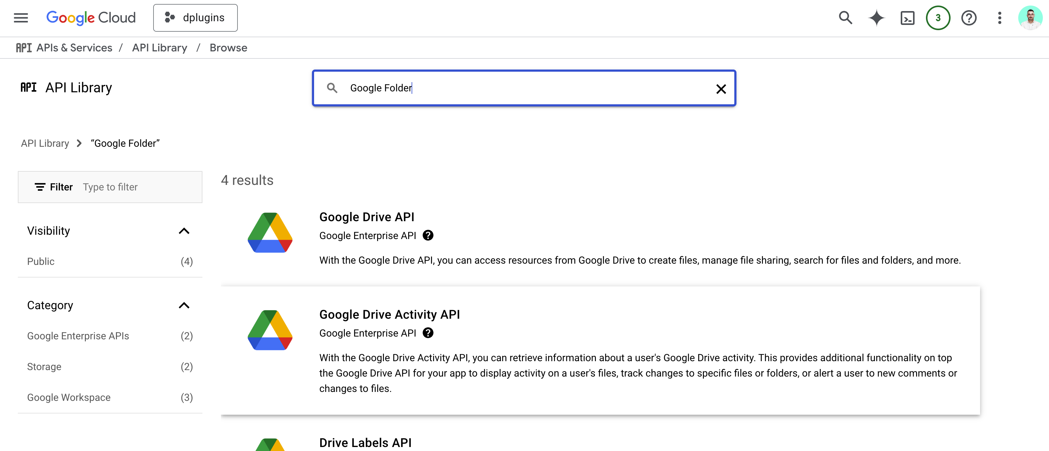Screen dimensions: 1049x451
Task: Open notifications badge showing 3
Action: [938, 18]
